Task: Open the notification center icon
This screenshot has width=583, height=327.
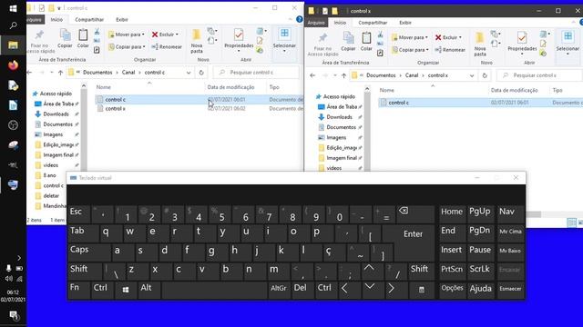Action: 14,316
